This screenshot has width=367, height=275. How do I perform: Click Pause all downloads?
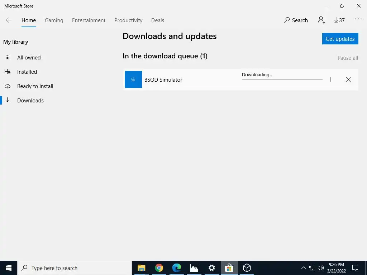click(x=348, y=58)
